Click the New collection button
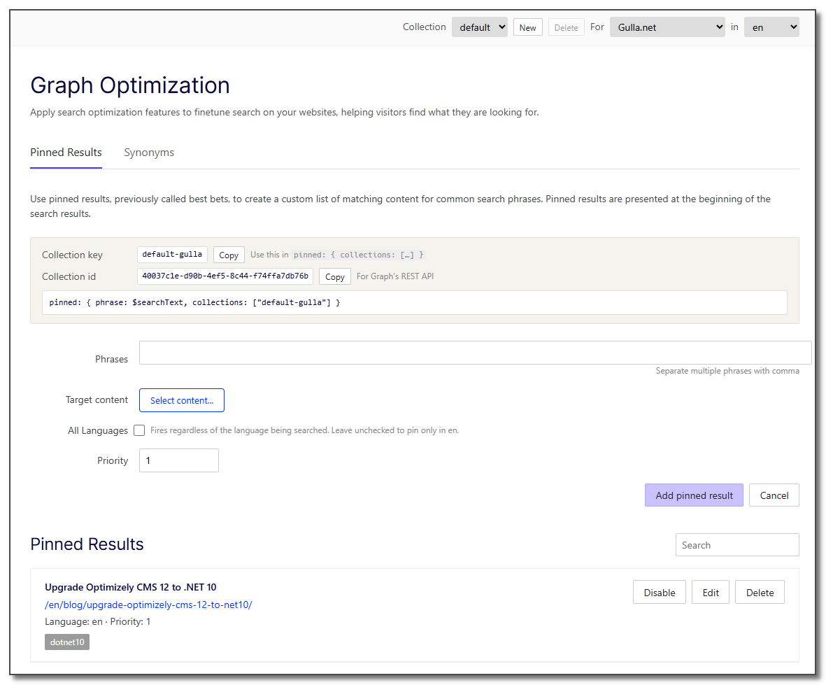This screenshot has width=826, height=685. tap(527, 27)
